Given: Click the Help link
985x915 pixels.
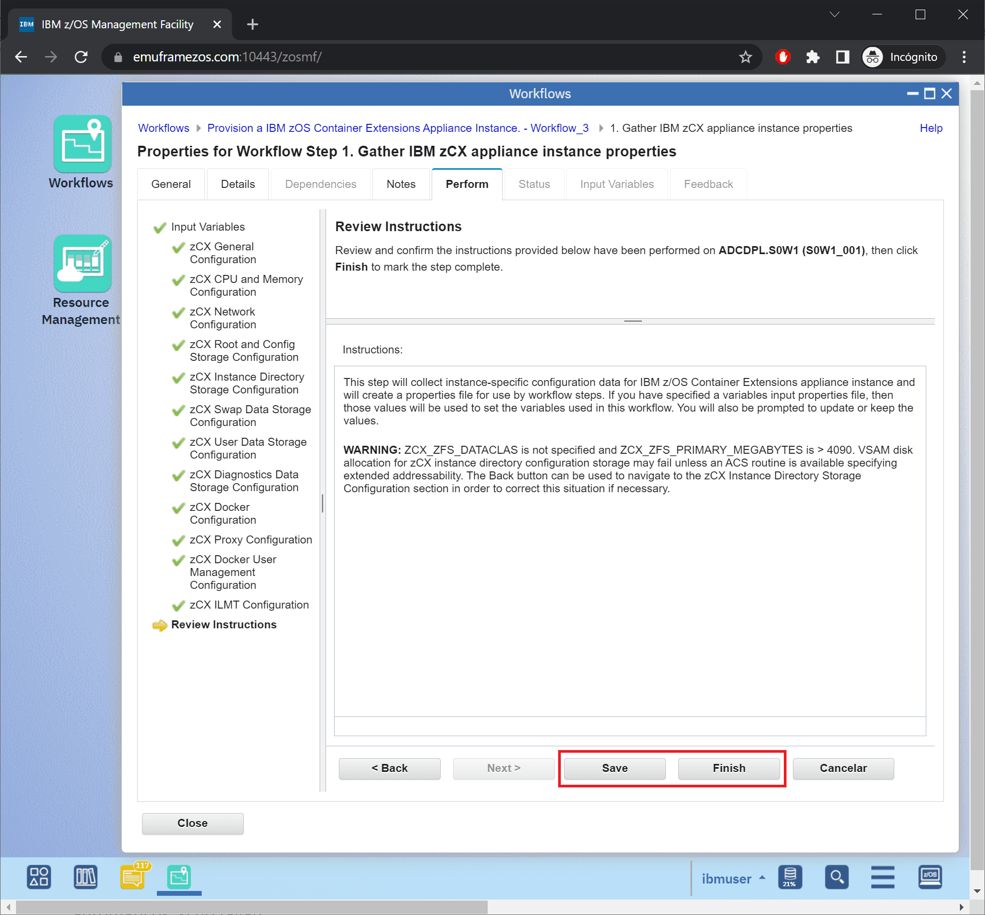Looking at the screenshot, I should tap(931, 128).
